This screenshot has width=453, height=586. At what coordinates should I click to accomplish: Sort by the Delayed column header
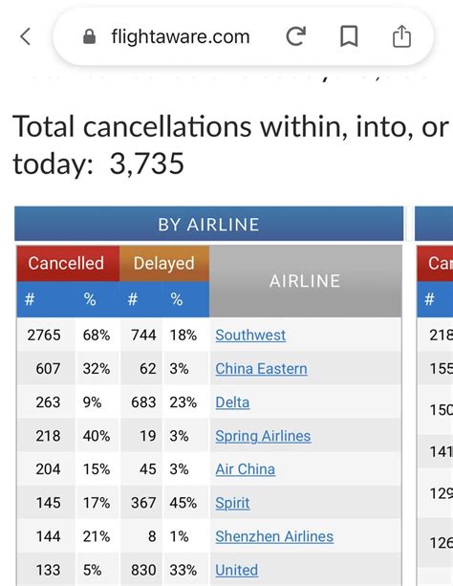click(164, 264)
